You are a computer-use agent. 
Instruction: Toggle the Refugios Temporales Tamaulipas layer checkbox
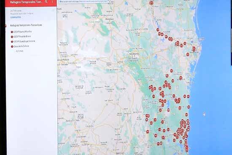5,26
